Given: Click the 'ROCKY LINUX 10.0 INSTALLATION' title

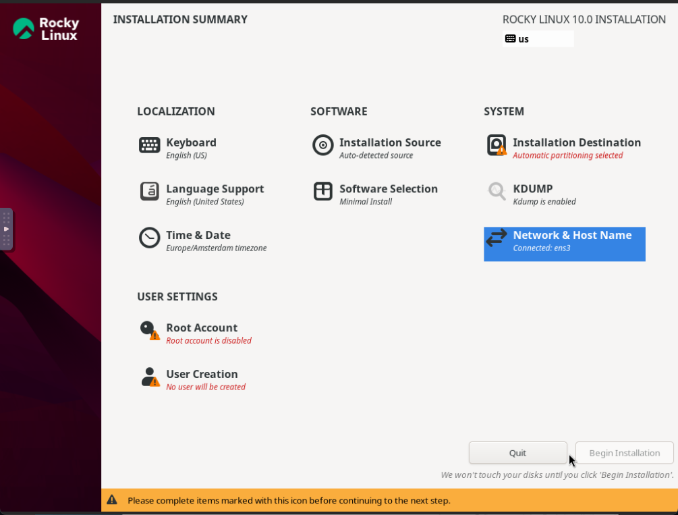Looking at the screenshot, I should (584, 20).
